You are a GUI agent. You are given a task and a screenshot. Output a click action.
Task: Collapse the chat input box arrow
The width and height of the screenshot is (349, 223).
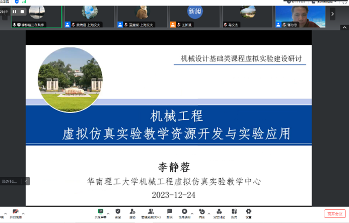[x=27, y=181]
